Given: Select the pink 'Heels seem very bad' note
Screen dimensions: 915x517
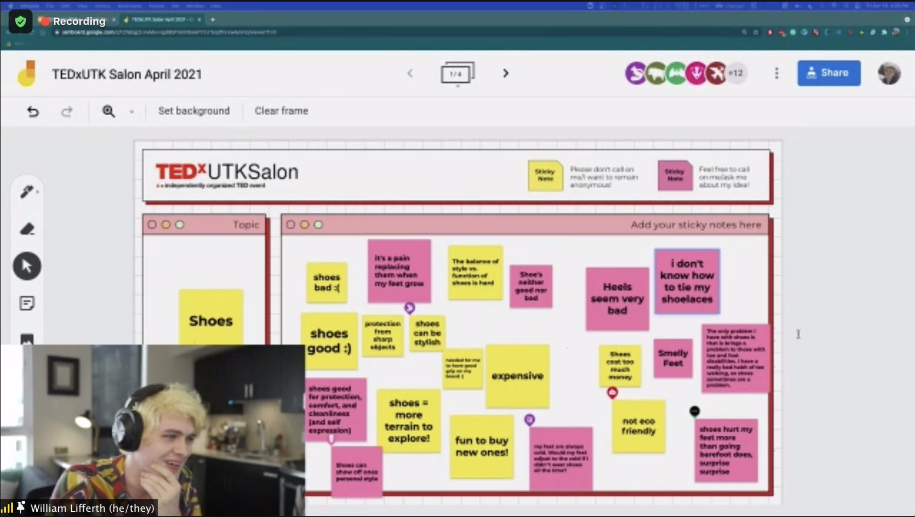Looking at the screenshot, I should point(617,299).
